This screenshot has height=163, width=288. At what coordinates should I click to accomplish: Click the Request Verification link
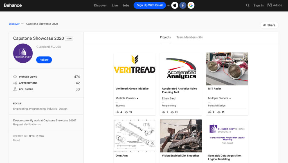27,124
